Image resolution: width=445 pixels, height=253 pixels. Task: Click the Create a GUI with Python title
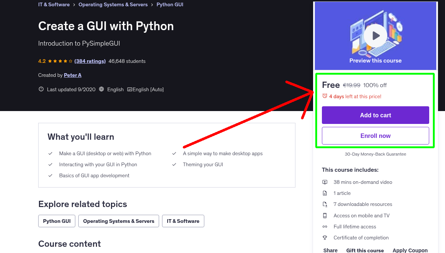point(106,26)
